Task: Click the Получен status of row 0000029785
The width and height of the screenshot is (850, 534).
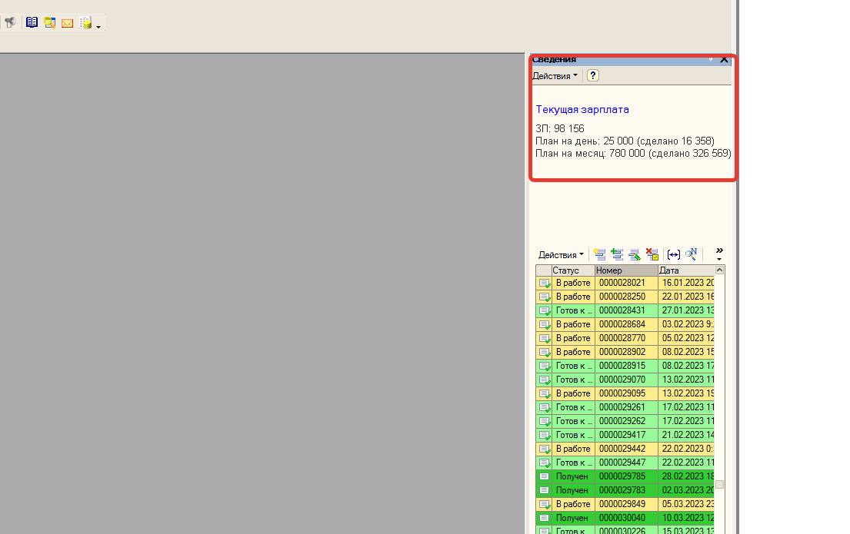Action: [573, 476]
